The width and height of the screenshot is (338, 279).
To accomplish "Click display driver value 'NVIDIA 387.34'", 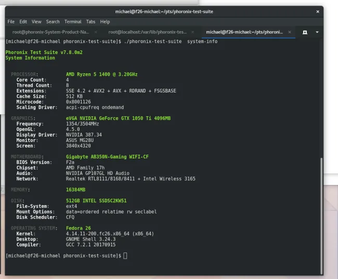I will [84, 135].
